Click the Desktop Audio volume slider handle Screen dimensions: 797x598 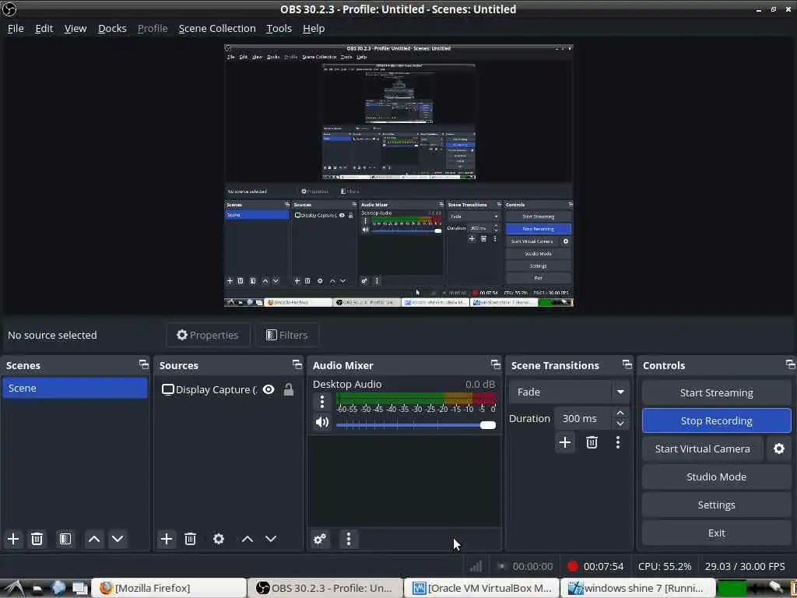[488, 425]
